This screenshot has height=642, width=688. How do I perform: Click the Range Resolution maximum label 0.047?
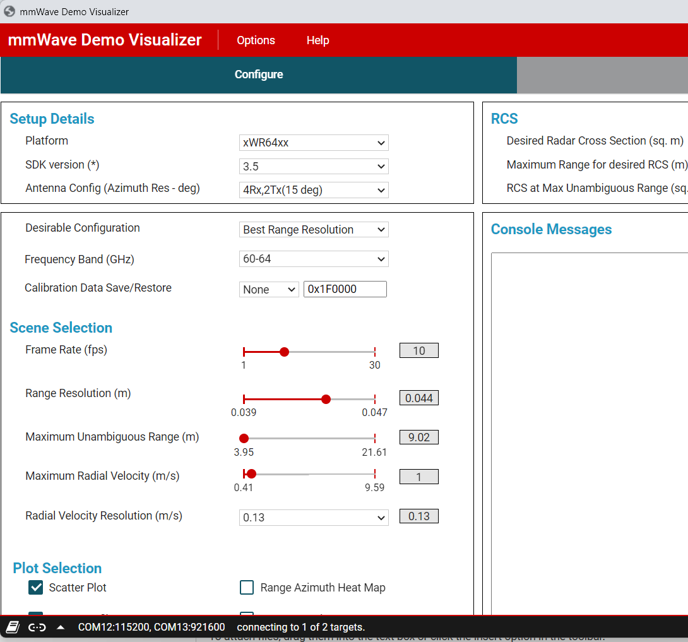tap(374, 412)
